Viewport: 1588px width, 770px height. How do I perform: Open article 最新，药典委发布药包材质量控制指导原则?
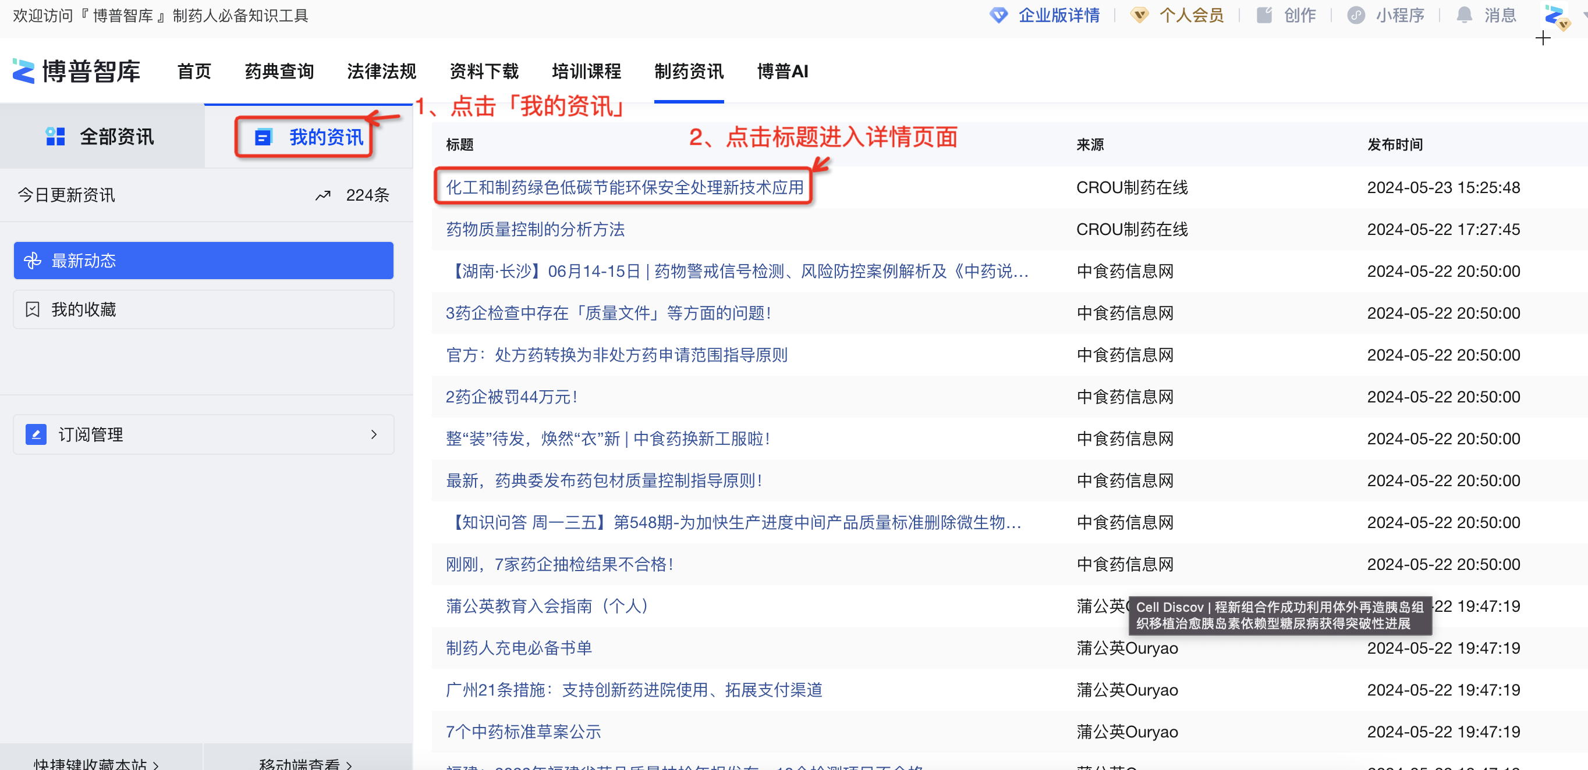604,480
